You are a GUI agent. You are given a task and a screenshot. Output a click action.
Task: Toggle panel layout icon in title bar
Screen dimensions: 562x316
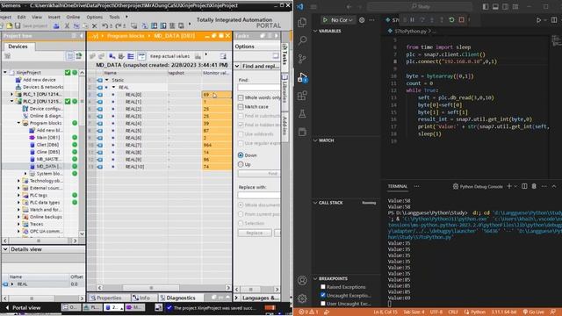pyautogui.click(x=495, y=6)
